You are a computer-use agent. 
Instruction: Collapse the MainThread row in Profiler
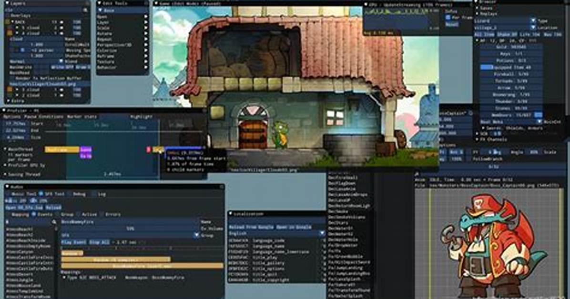pos(5,149)
